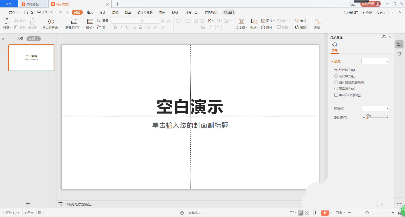This screenshot has height=217, width=405.
Task: Switch to slide sorter grid view
Action: tap(307, 213)
